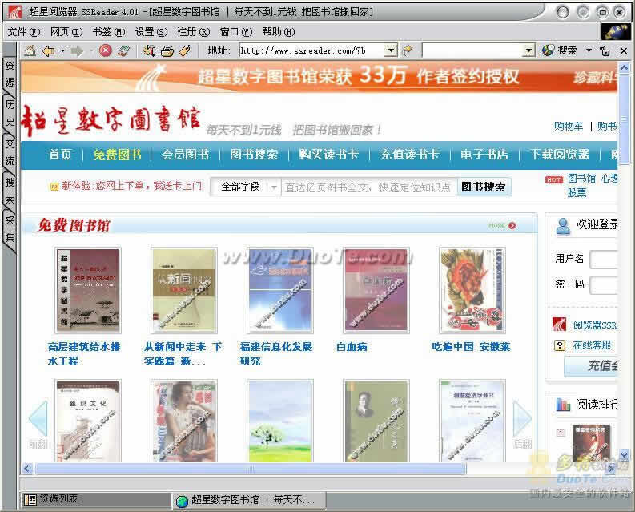Click the bookmark star icon in the toolbar
The image size is (635, 512).
click(x=149, y=50)
